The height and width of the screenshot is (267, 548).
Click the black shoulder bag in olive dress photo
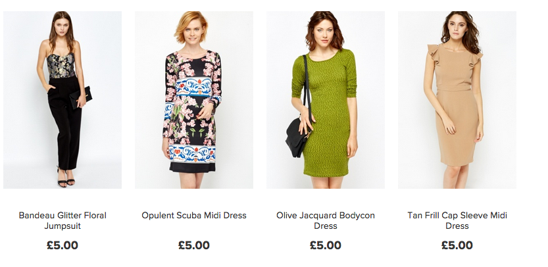[x=298, y=137]
